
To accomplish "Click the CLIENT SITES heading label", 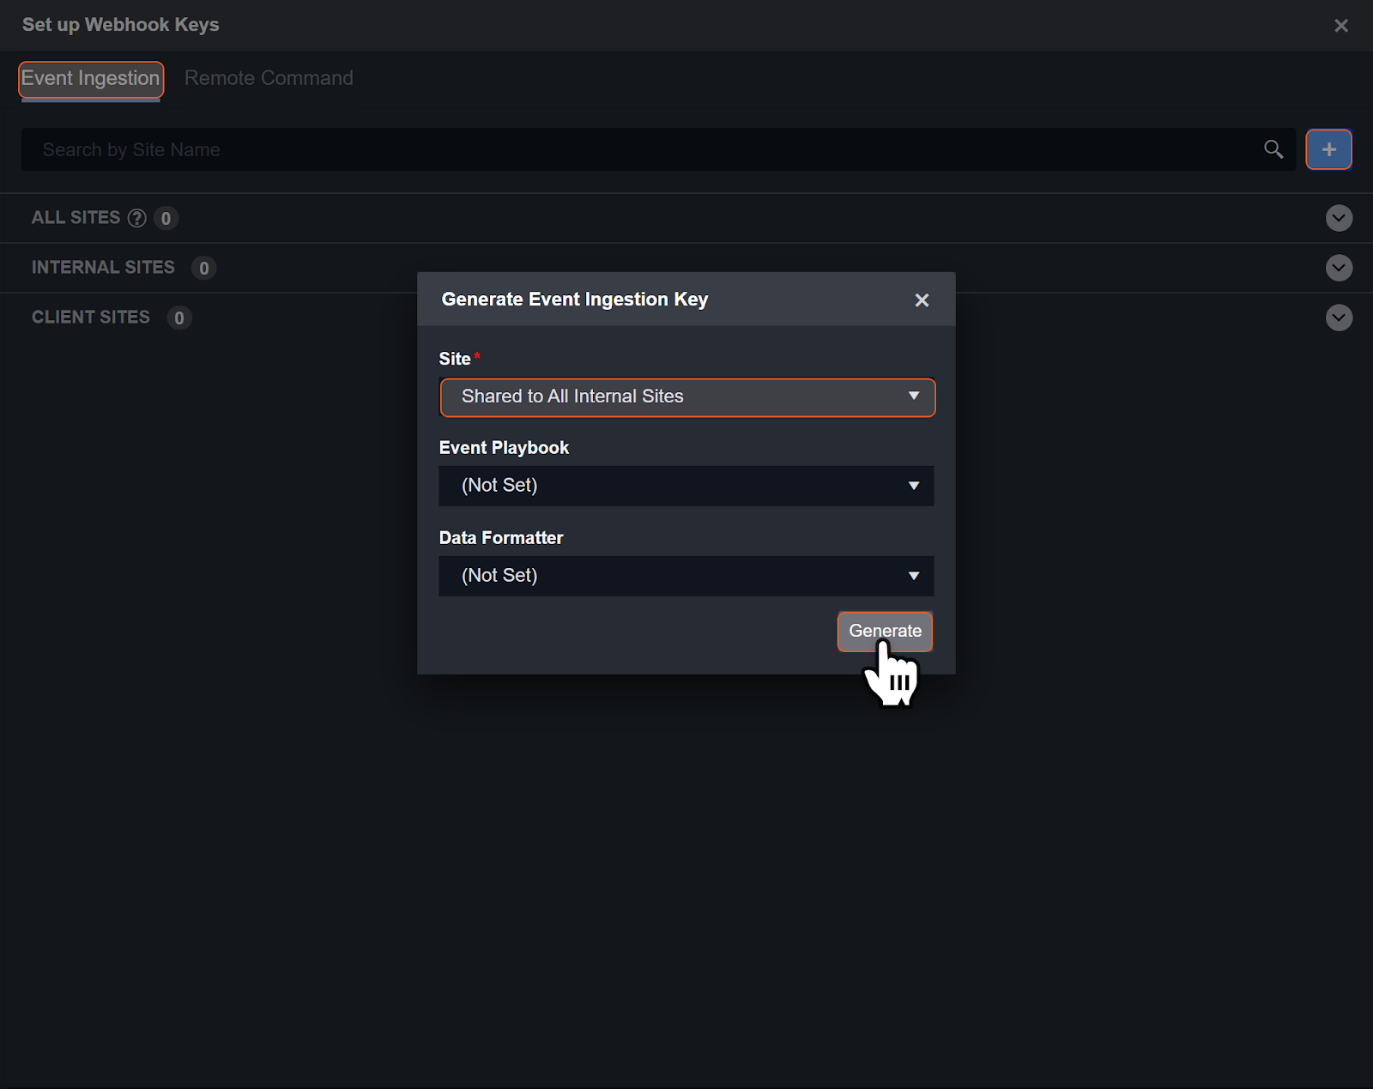I will pyautogui.click(x=90, y=318).
